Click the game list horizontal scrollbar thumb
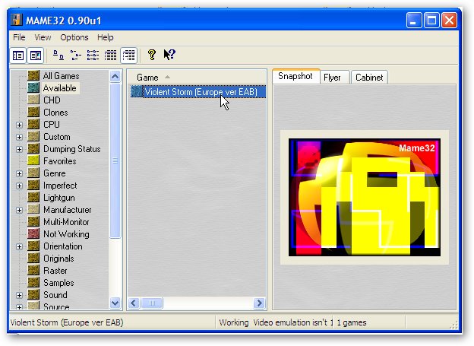 pos(152,303)
